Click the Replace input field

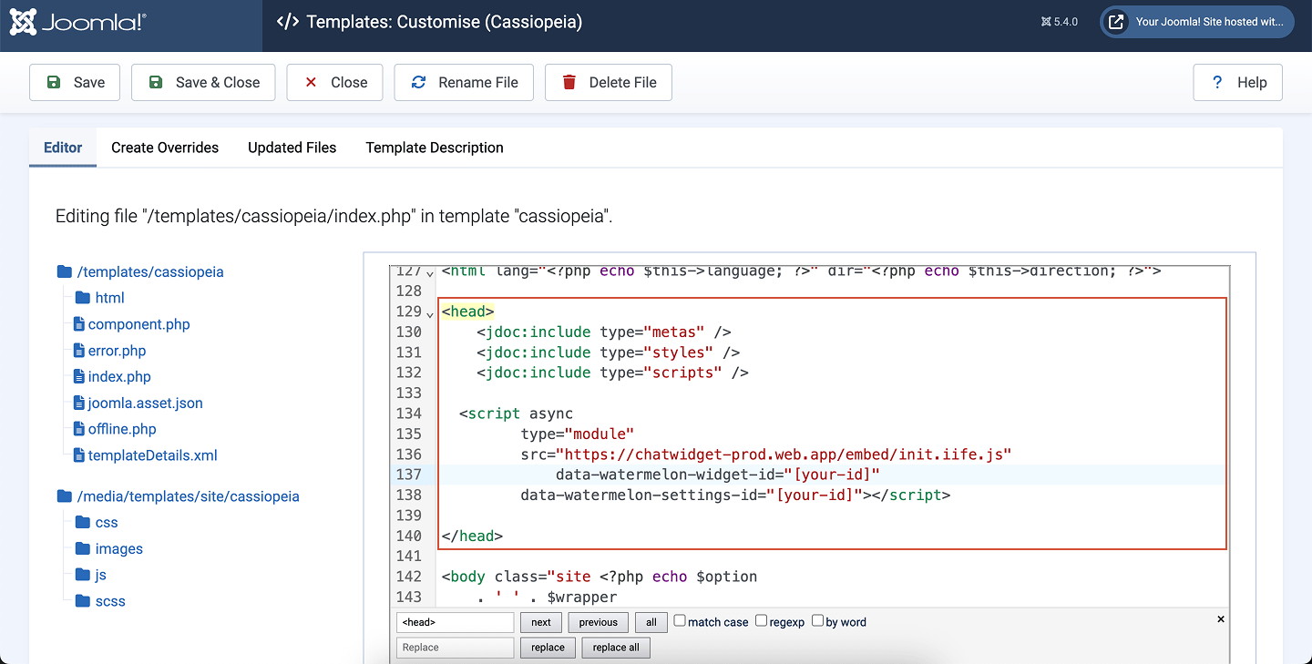(456, 648)
